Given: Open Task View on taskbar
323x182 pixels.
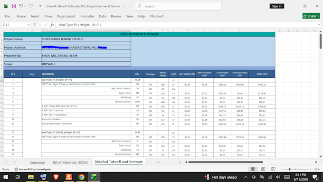Looking at the screenshot, I should click(x=18, y=177).
